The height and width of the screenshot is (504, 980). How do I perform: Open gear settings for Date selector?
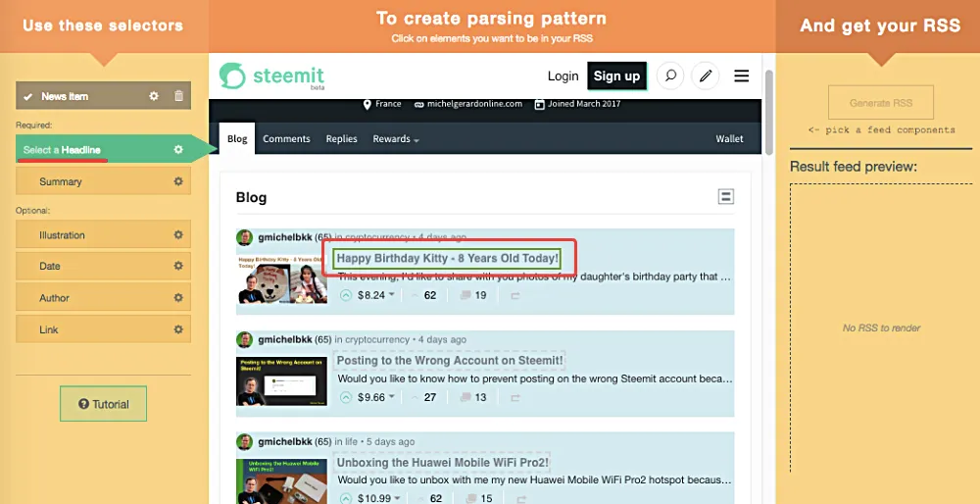point(178,266)
